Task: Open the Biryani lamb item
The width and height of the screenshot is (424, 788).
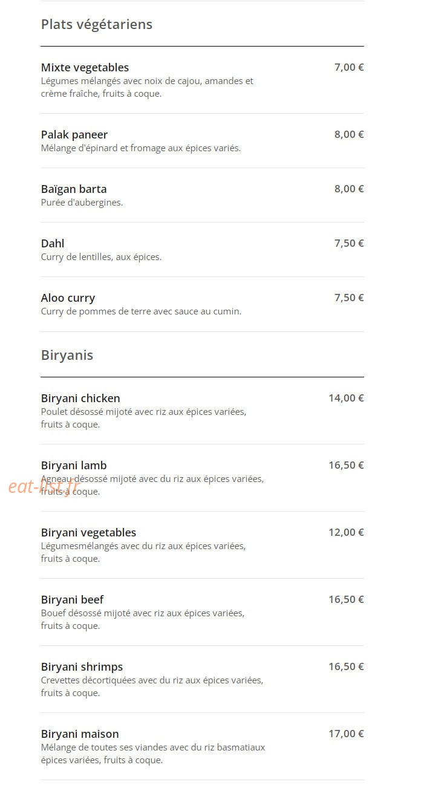Action: [74, 465]
